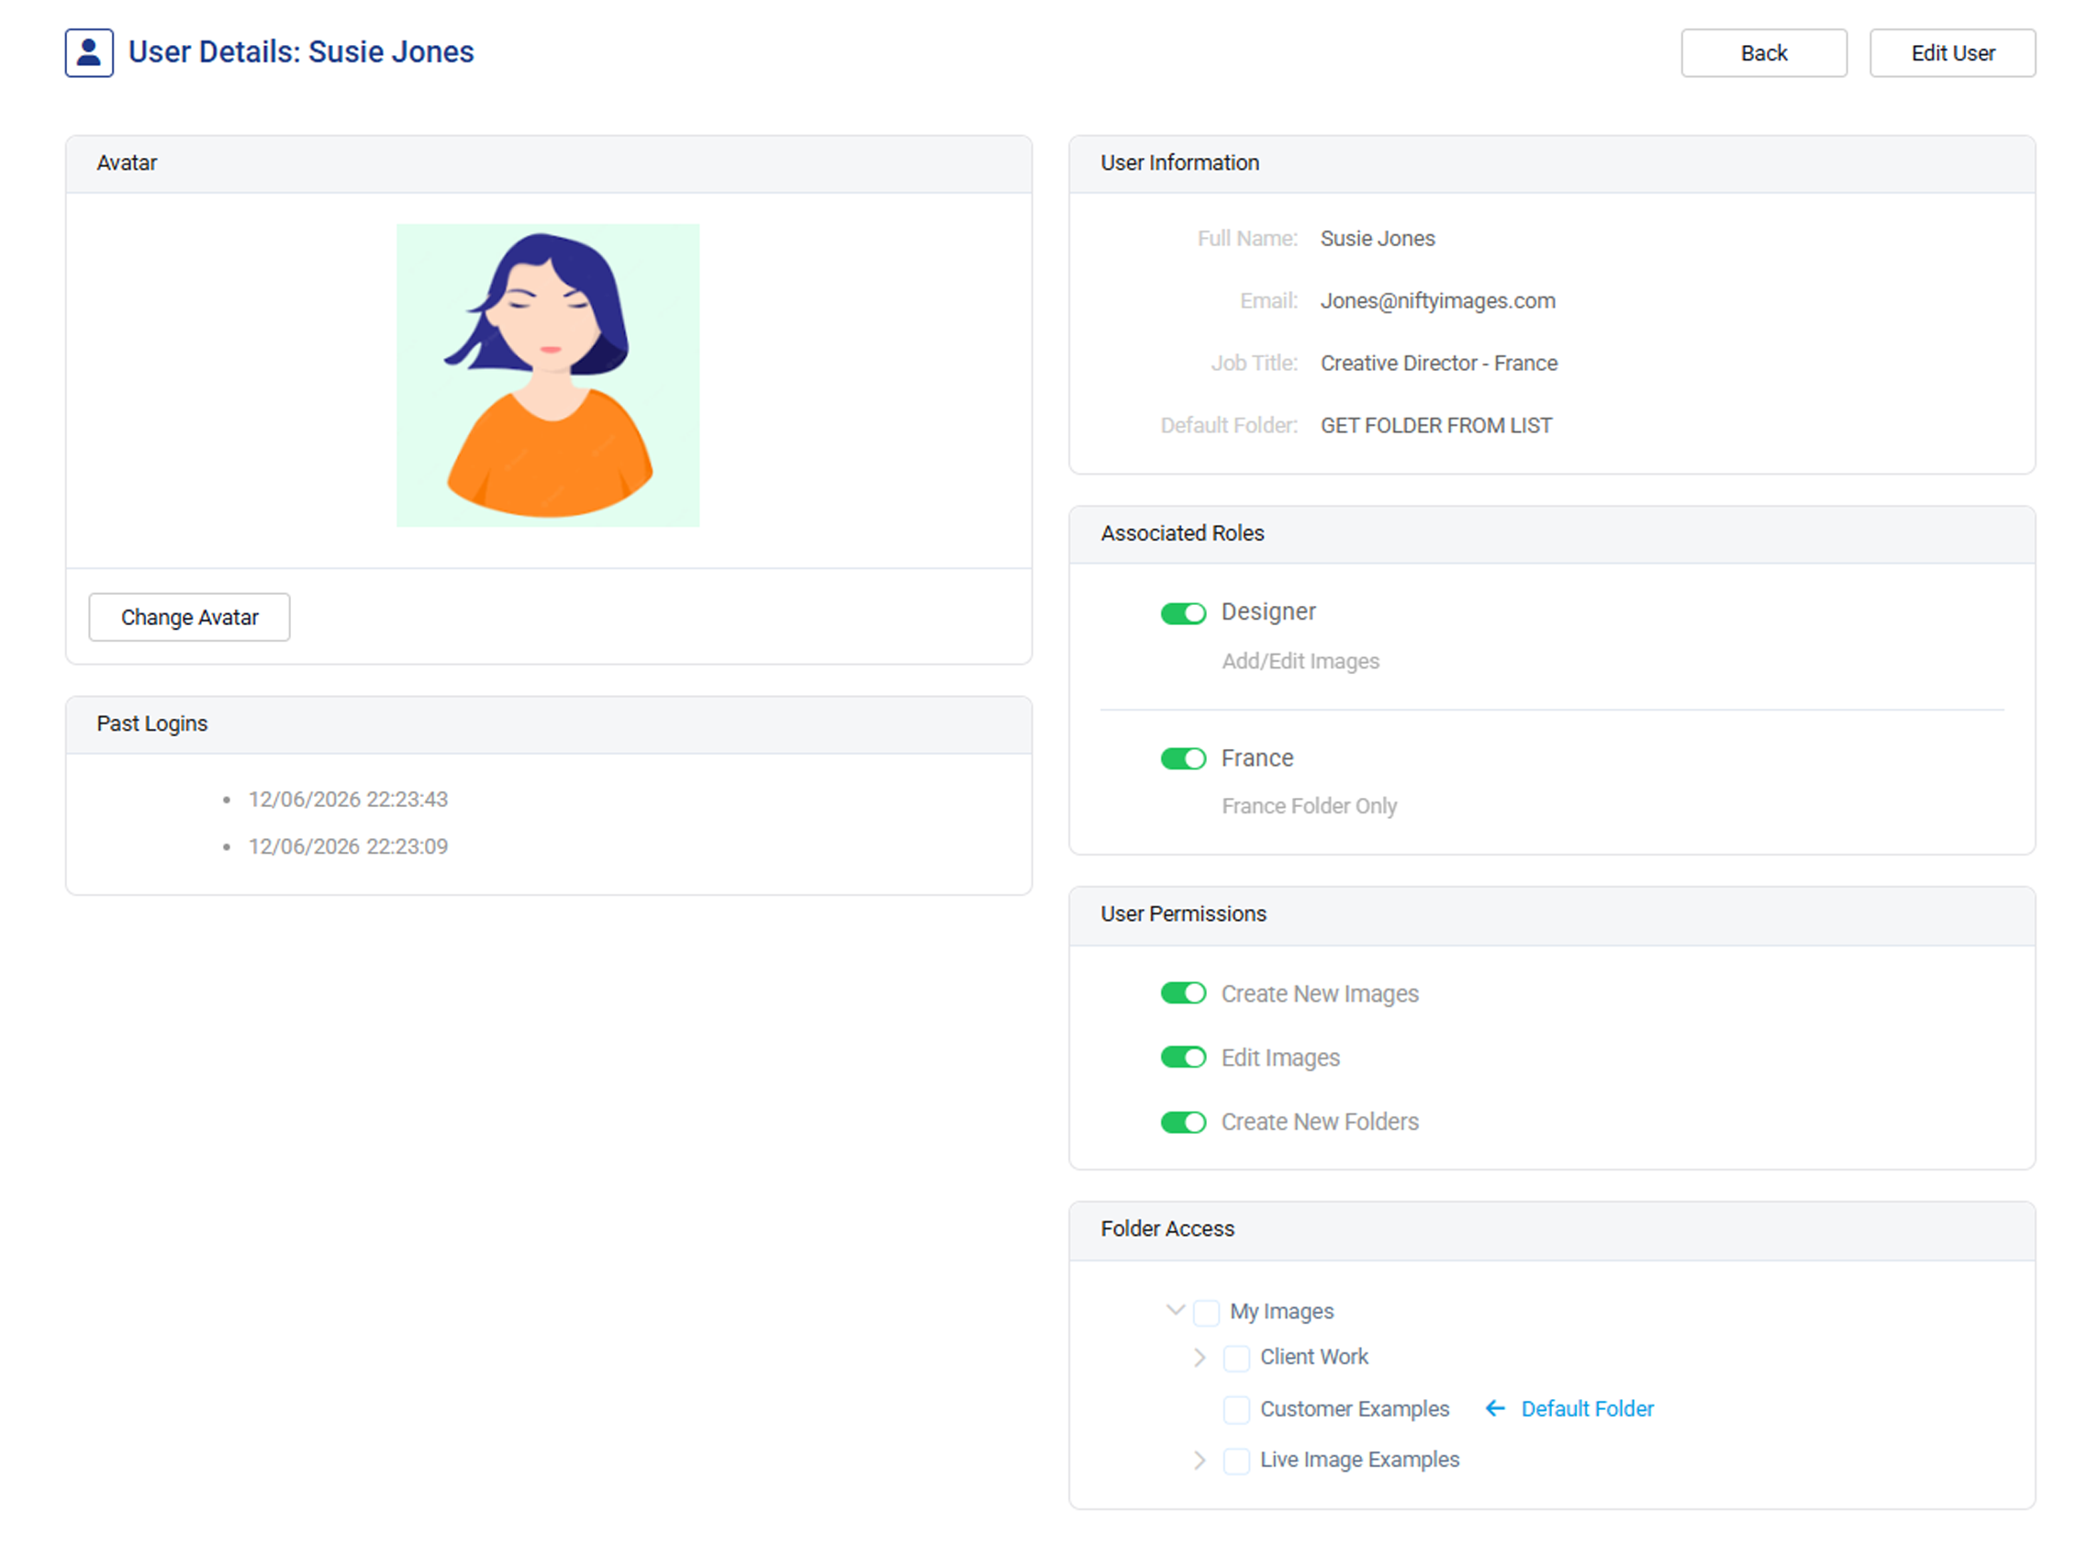Toggle off the Edit Images permission
Screen dimensions: 2098x1546
(1182, 1057)
